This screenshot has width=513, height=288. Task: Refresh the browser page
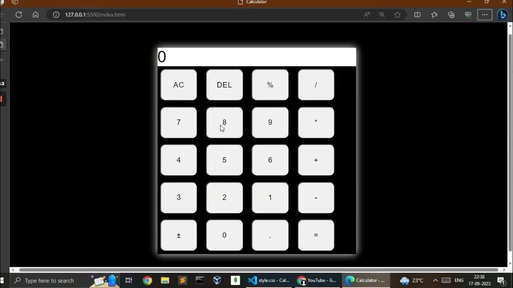19,15
